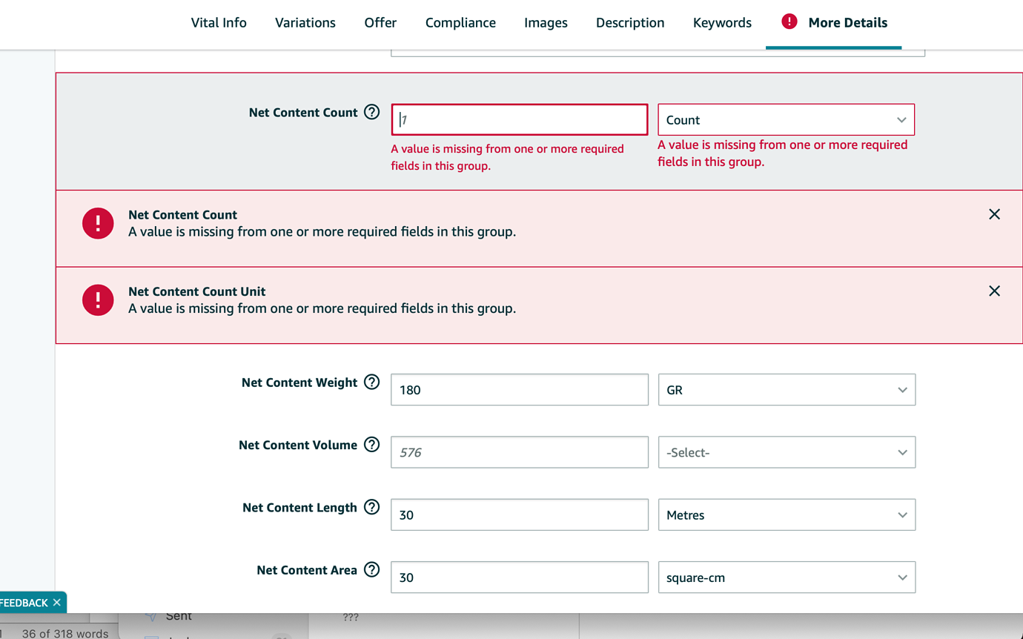Click help icon next to Net Content Count
1023x639 pixels.
tap(372, 113)
